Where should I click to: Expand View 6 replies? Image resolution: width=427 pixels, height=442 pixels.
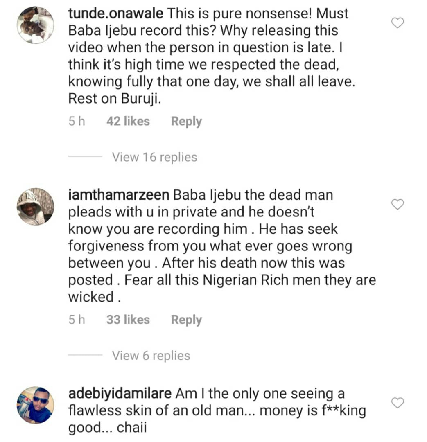[x=151, y=356]
